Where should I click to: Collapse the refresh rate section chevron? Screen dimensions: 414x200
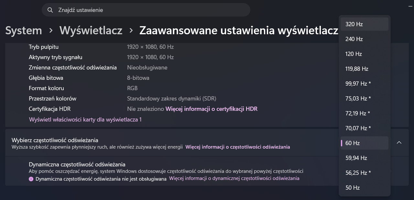click(399, 142)
